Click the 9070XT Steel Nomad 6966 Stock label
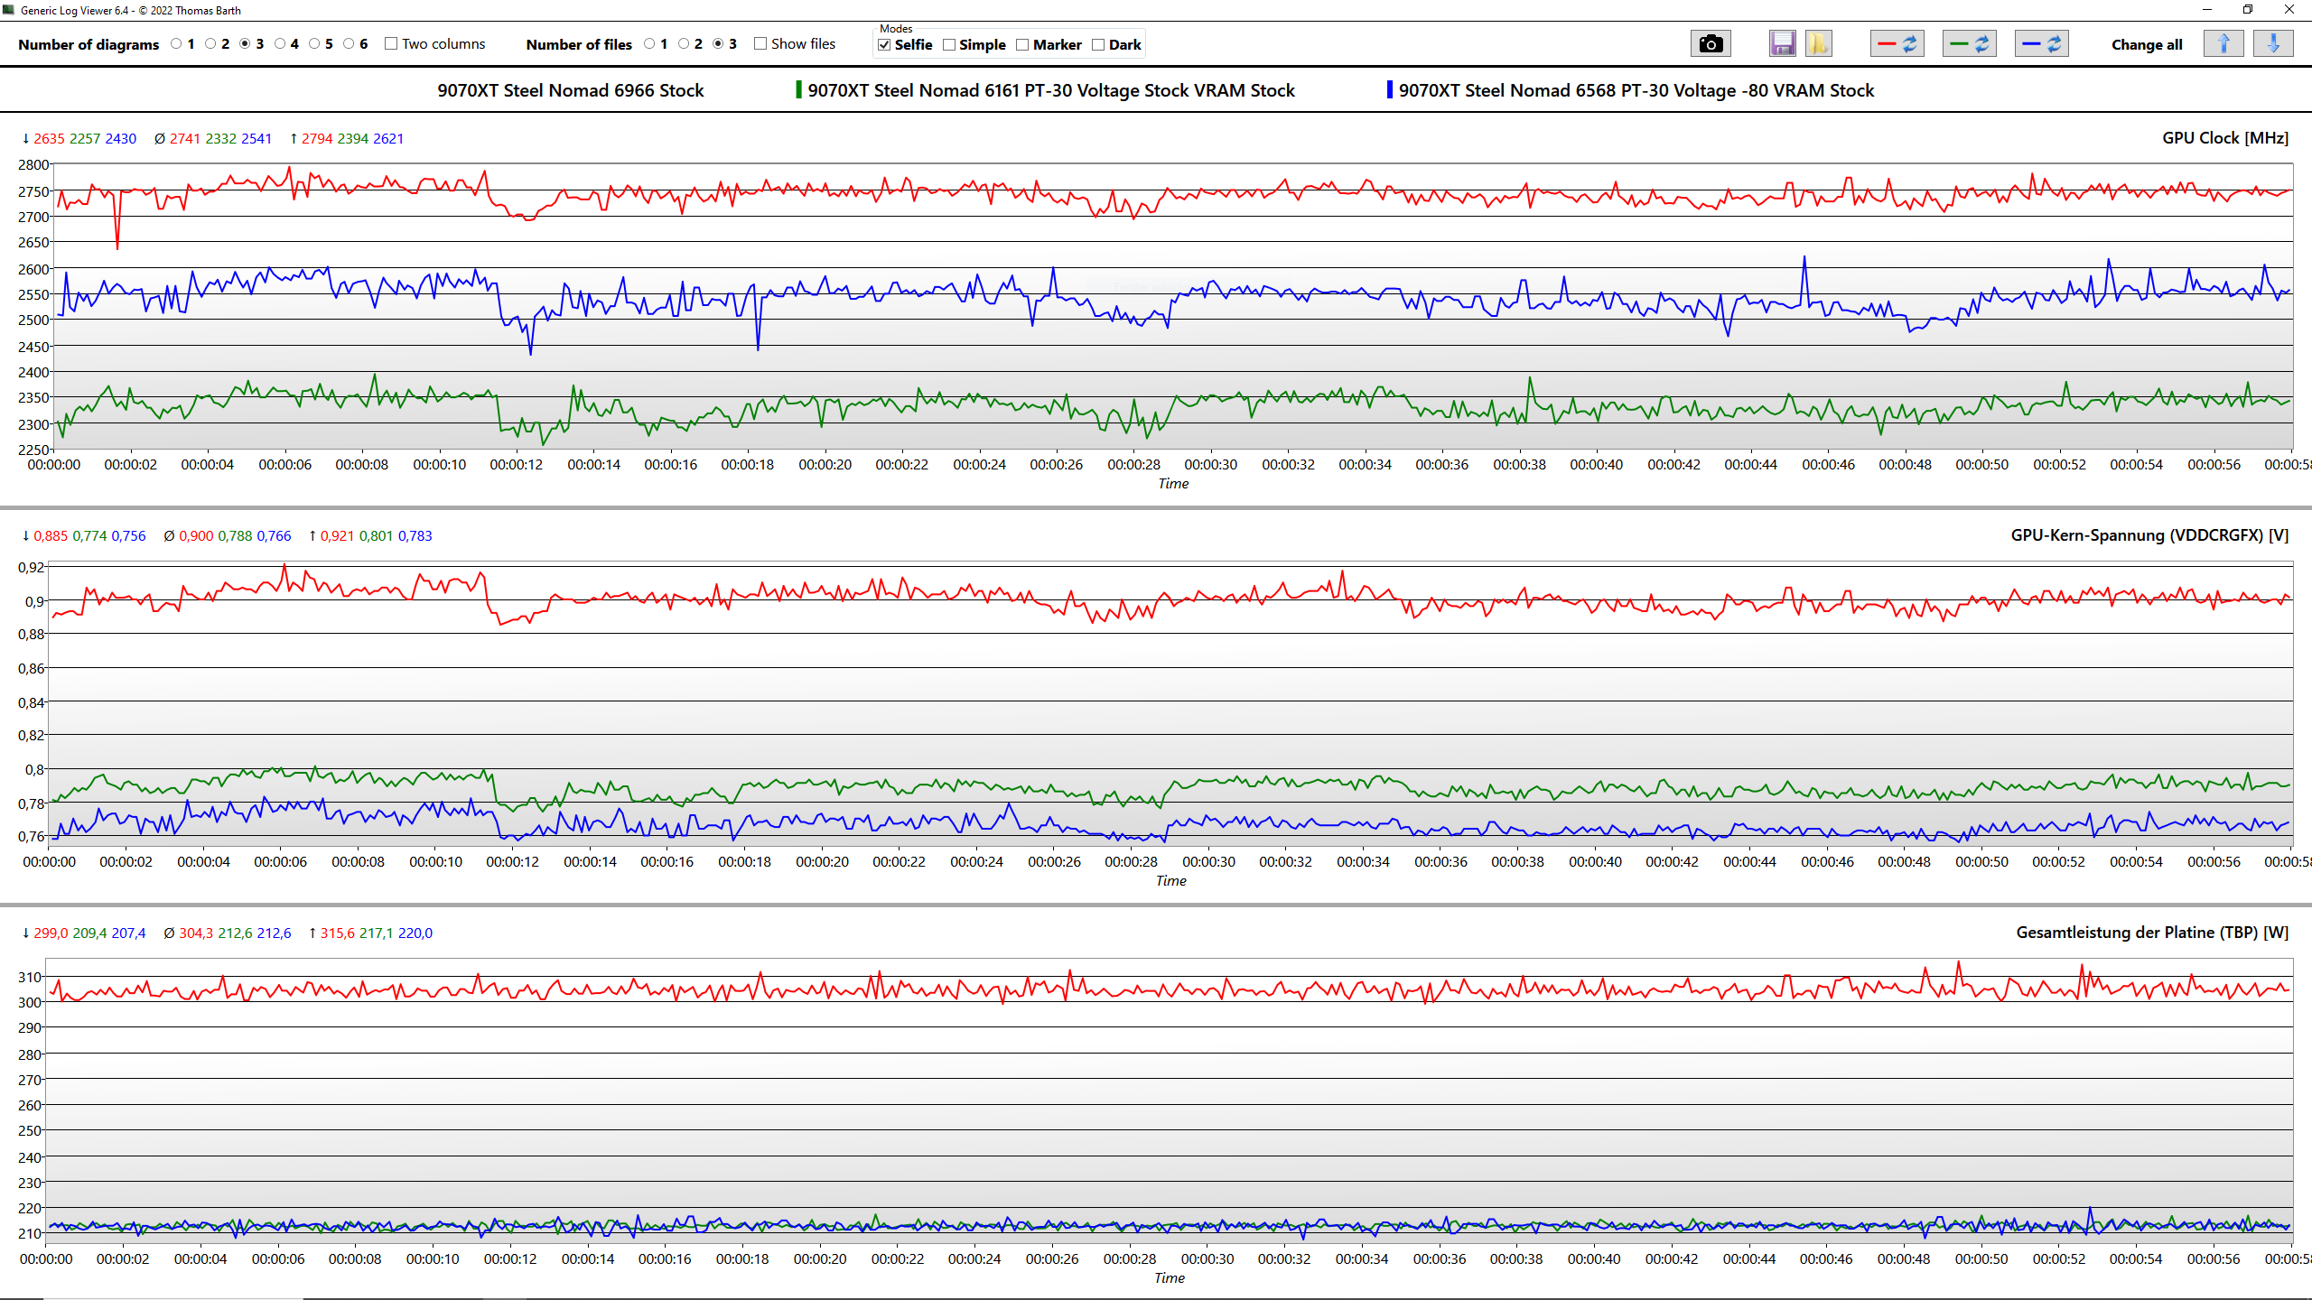The image size is (2312, 1300). coord(570,90)
